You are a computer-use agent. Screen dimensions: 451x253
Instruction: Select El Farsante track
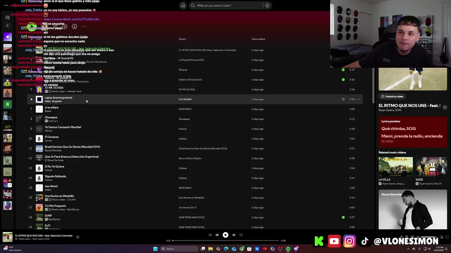pyautogui.click(x=52, y=137)
